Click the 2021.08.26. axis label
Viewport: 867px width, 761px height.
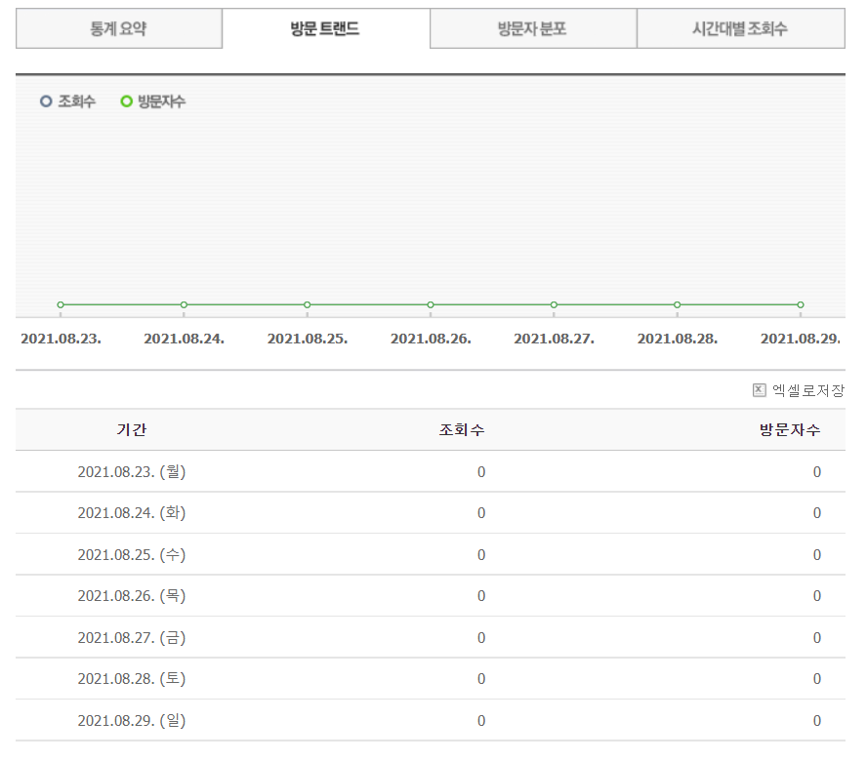431,339
